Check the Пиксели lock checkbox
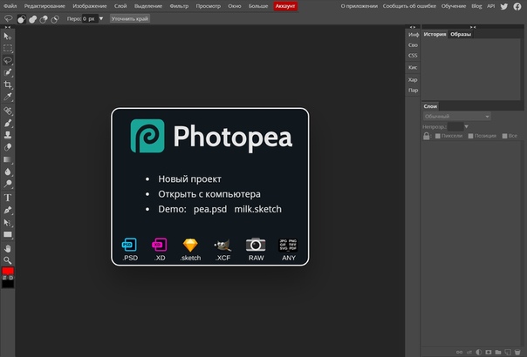Viewport: 527px width, 357px height. coord(438,136)
